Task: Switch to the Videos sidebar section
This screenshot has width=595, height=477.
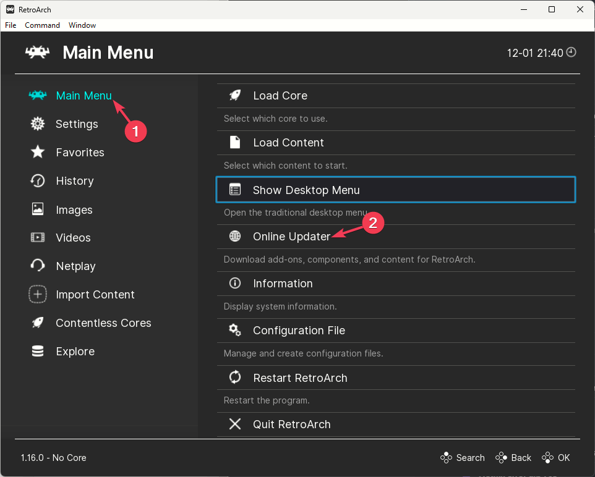Action: pyautogui.click(x=73, y=238)
